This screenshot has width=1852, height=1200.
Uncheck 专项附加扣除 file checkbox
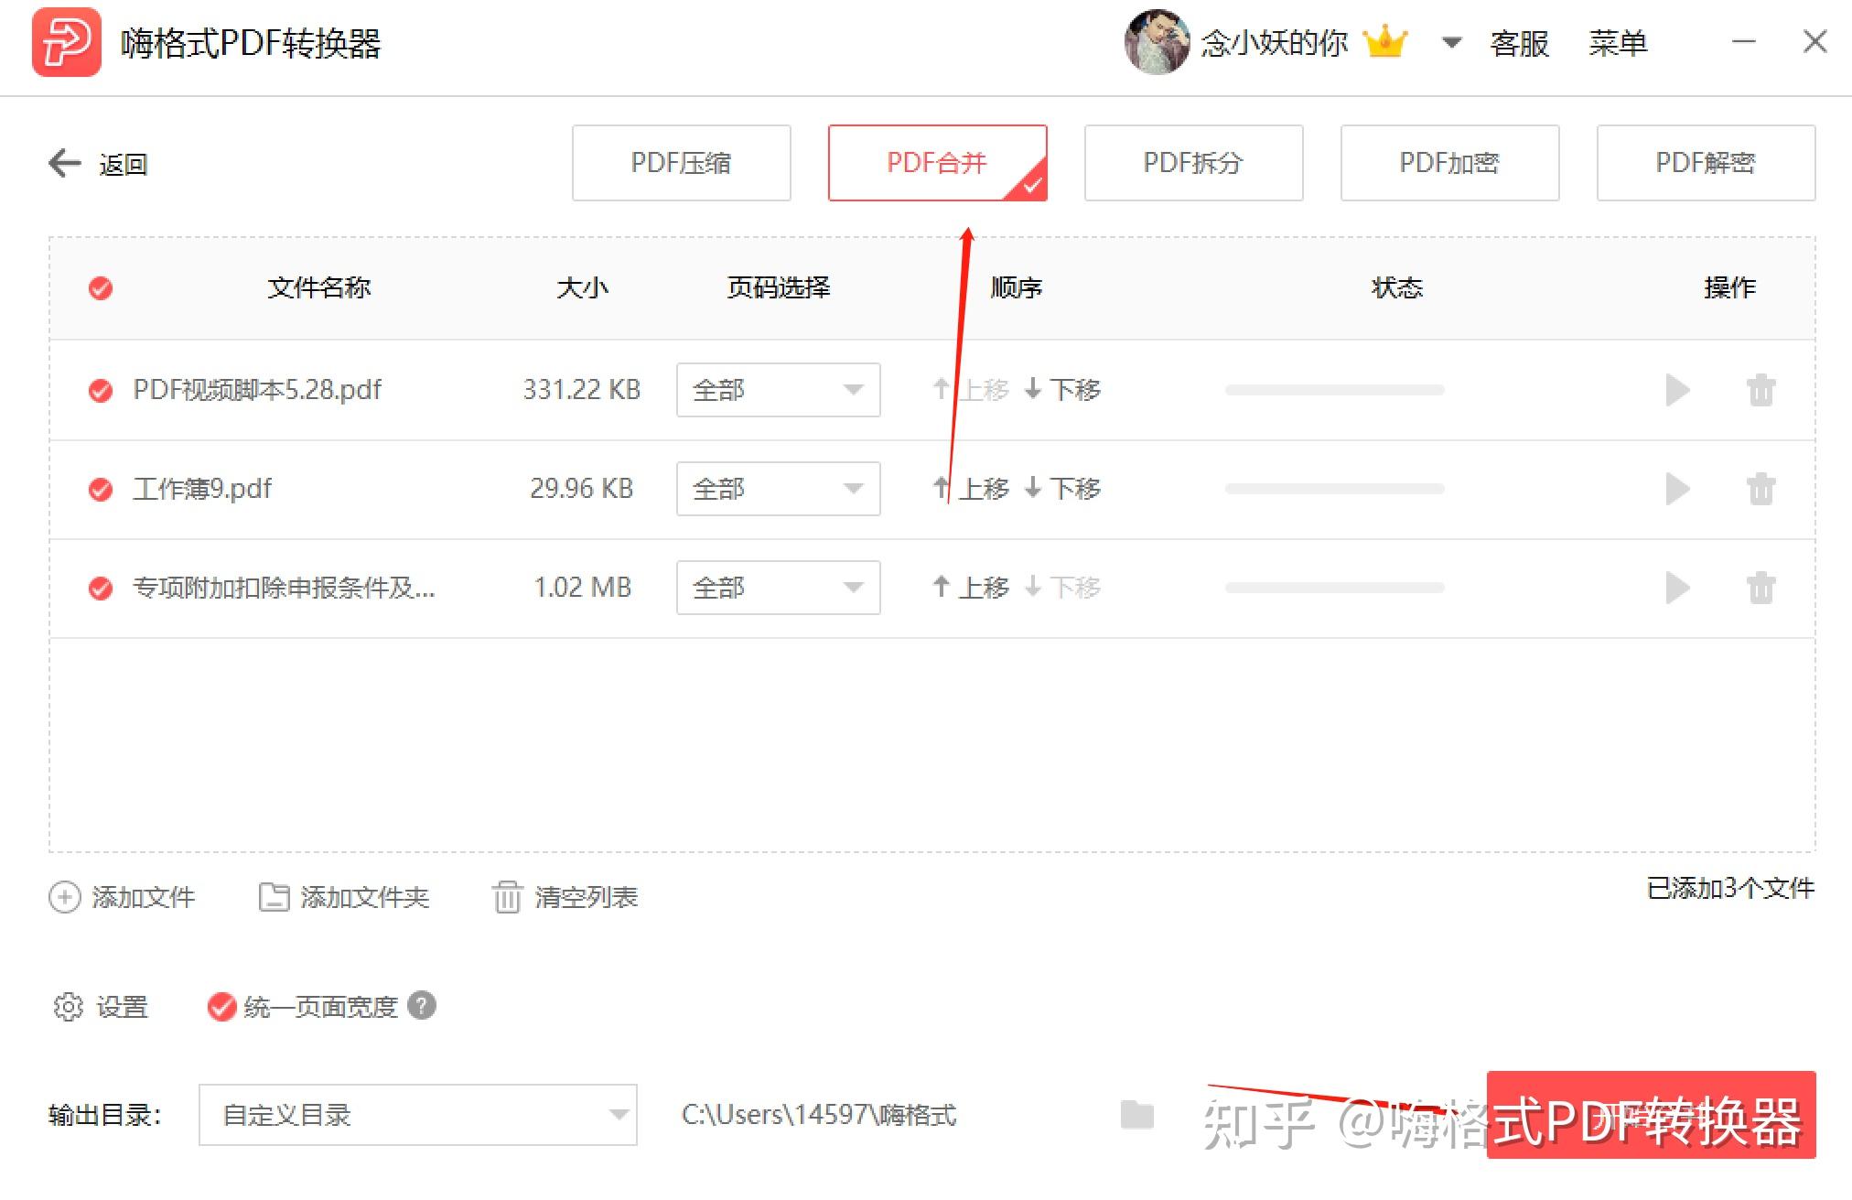pyautogui.click(x=101, y=589)
